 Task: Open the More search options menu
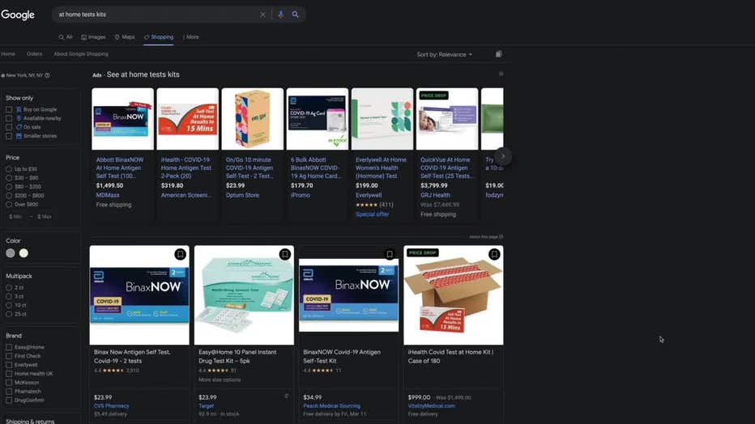pos(190,37)
